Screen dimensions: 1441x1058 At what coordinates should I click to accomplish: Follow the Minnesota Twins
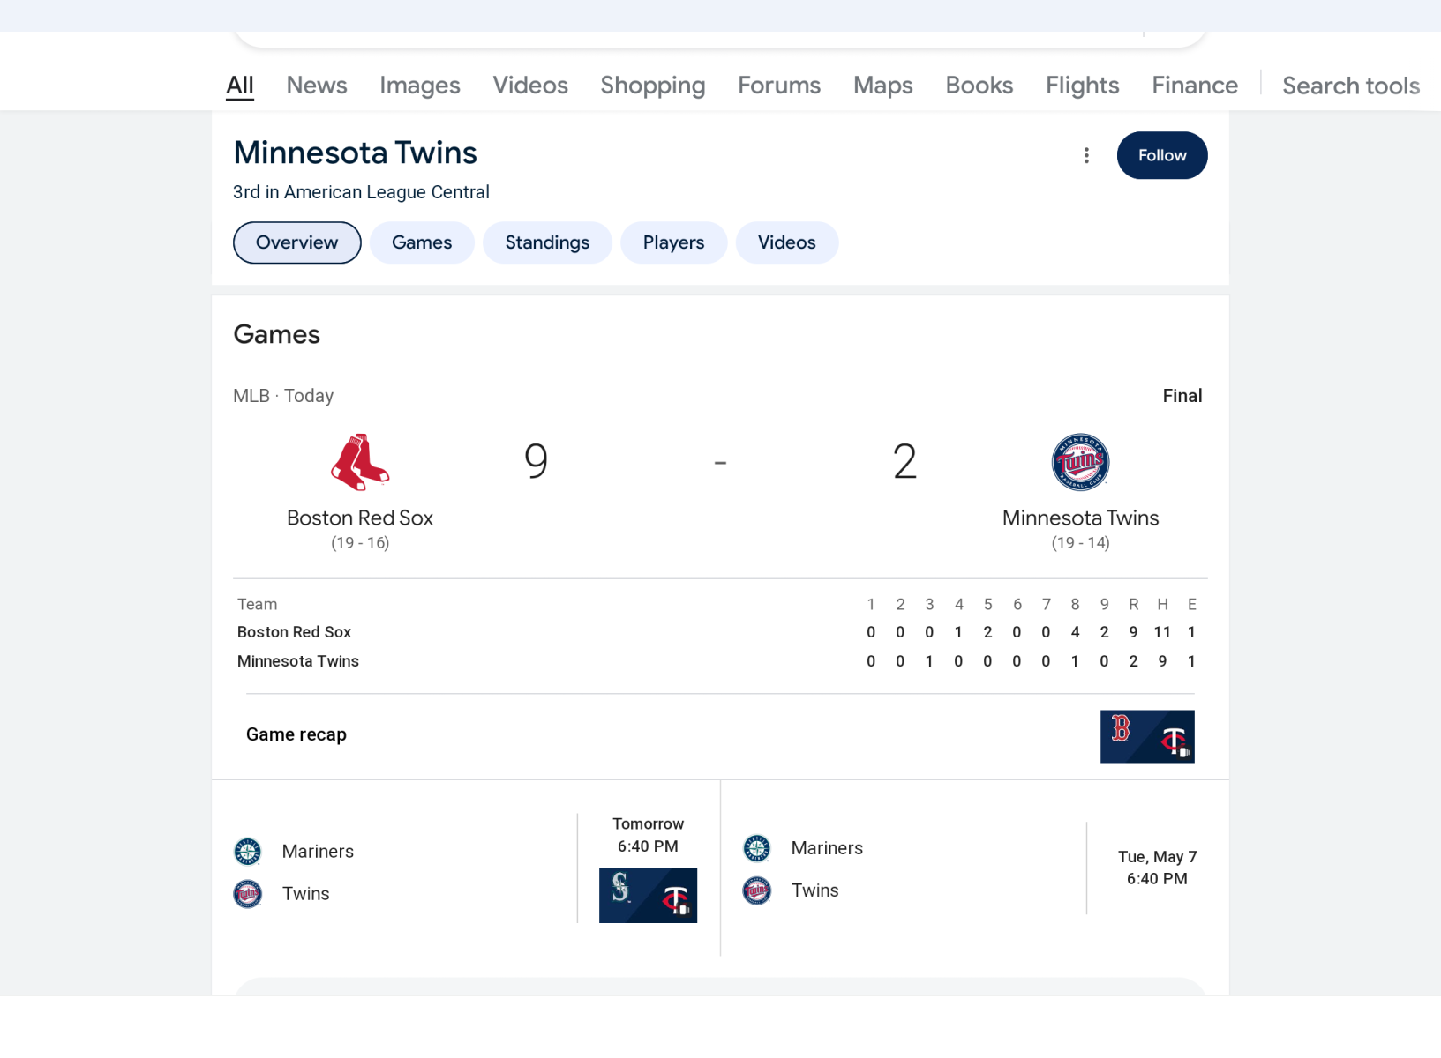coord(1161,155)
